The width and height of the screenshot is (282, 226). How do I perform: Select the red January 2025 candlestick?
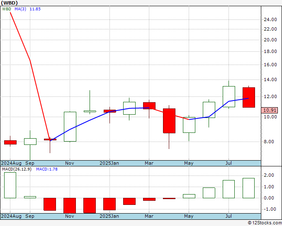coord(110,111)
